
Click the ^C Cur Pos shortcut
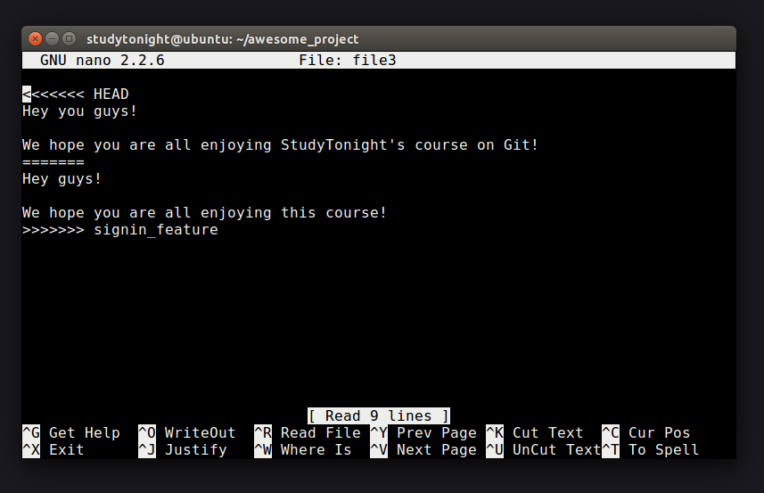[x=646, y=433]
